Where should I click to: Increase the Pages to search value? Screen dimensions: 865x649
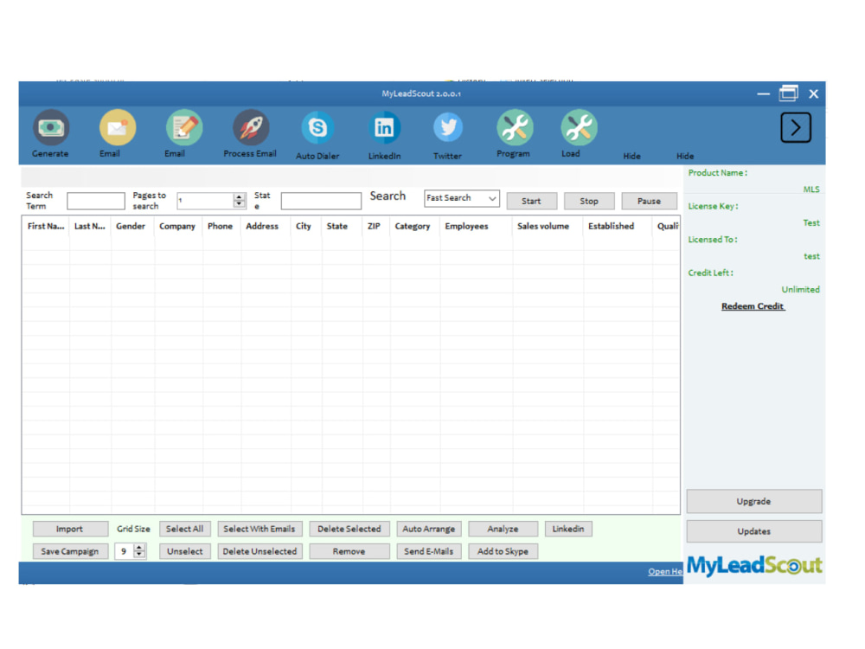tap(239, 196)
